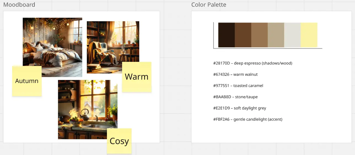The image size is (355, 155).
Task: Click the gentle candlelight yellow swatch
Action: tap(309, 35)
